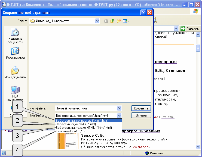Create a new folder

[x=119, y=21]
